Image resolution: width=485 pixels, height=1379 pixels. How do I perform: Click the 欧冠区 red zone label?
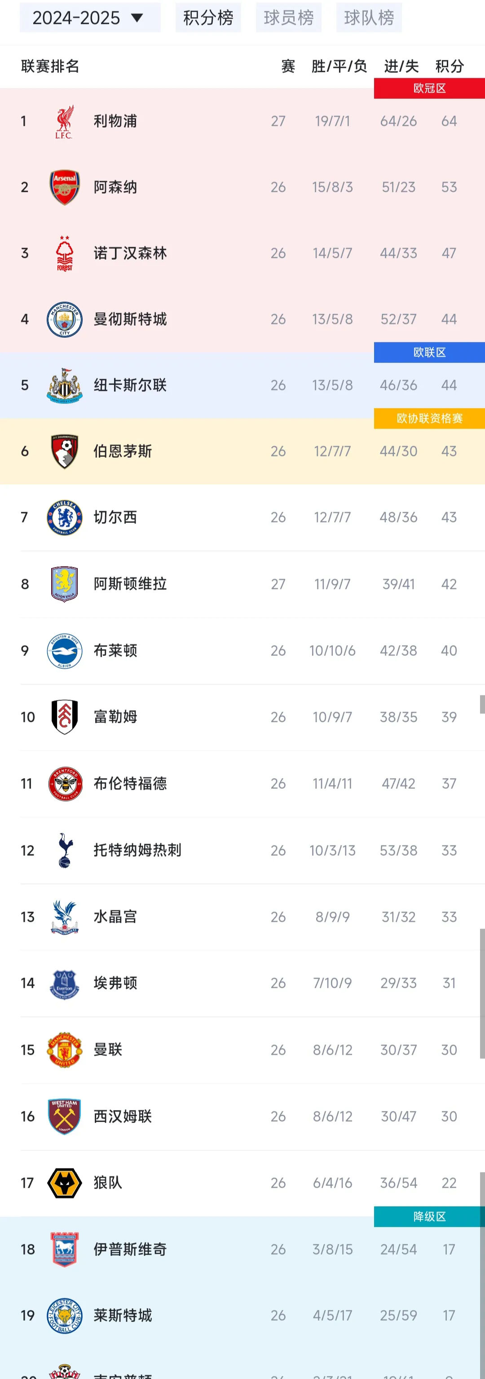click(x=429, y=88)
